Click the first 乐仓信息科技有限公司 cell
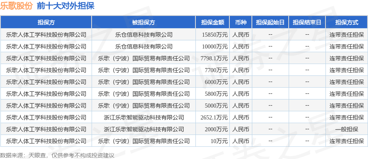Image resolution: width=368 pixels, height=159 pixels. pyautogui.click(x=144, y=35)
